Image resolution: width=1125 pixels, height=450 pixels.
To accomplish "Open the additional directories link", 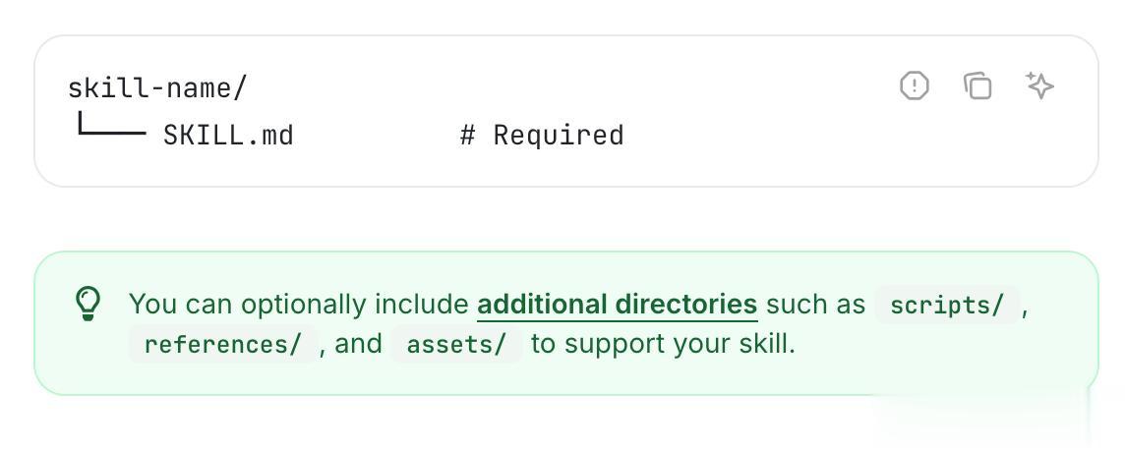I will 617,305.
